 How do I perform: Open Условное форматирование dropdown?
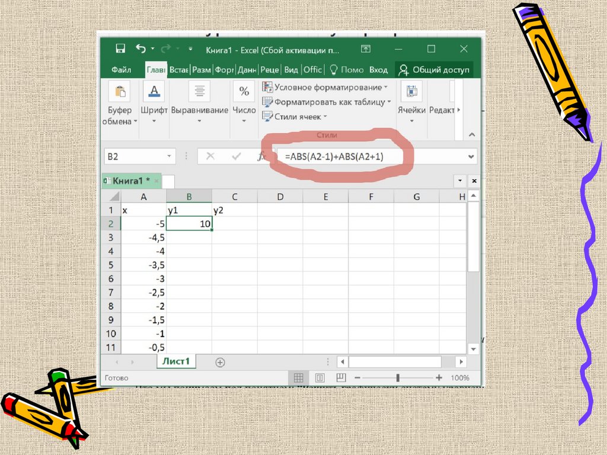coord(325,88)
